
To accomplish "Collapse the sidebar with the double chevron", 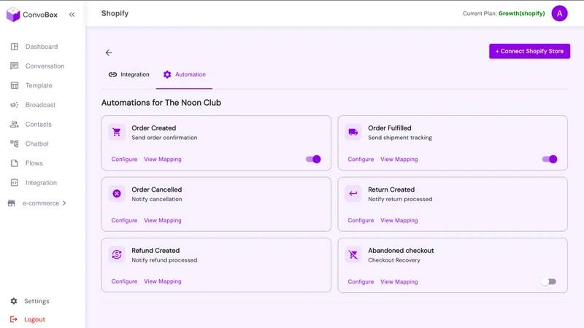I will [72, 15].
